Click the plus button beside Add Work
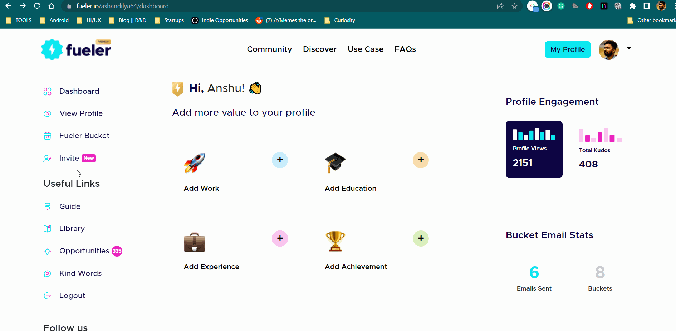 [x=280, y=160]
